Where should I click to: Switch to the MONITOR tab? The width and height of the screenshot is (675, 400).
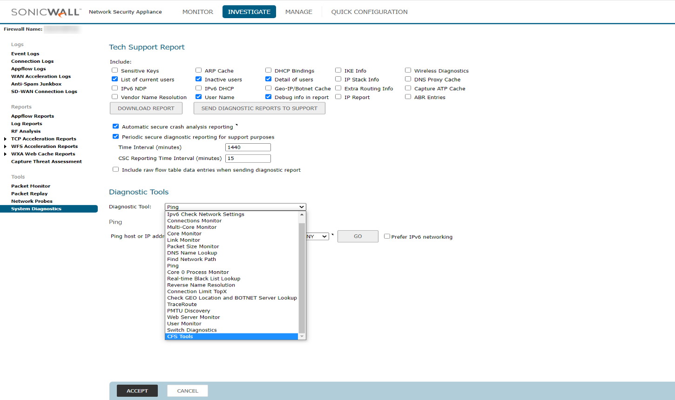tap(197, 12)
